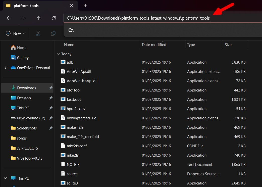This screenshot has width=262, height=187.
Task: Click the file name 'adb'
Action: [70, 62]
